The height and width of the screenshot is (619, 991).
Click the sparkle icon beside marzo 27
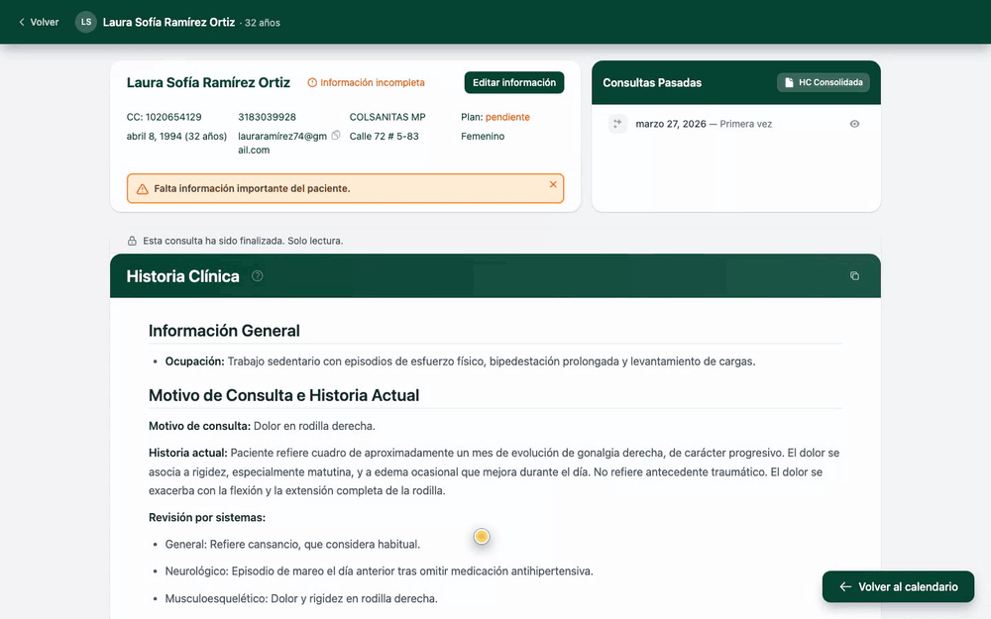(x=617, y=124)
